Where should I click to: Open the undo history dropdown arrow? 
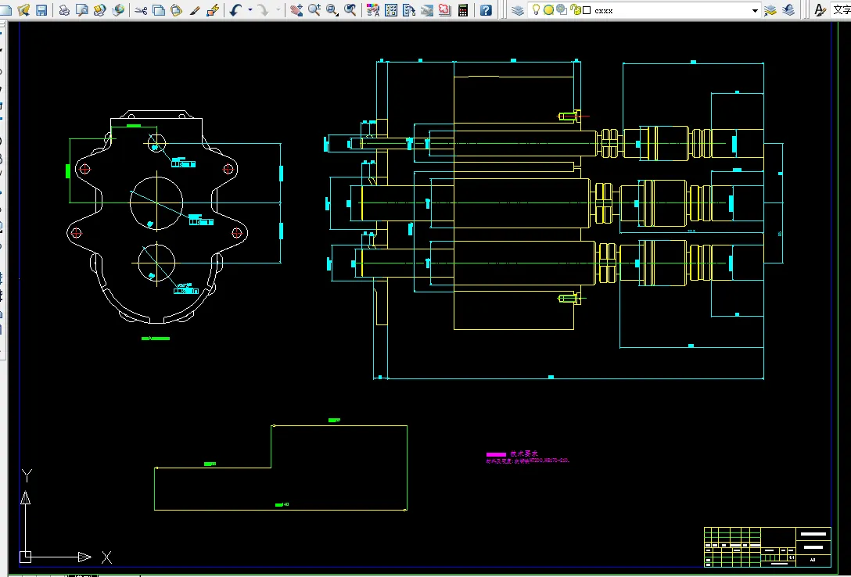250,10
